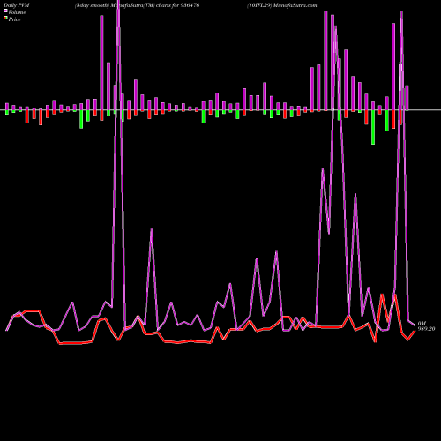441x441 pixels.
Task: Click the 'Price' legend label
Action: pos(14,19)
